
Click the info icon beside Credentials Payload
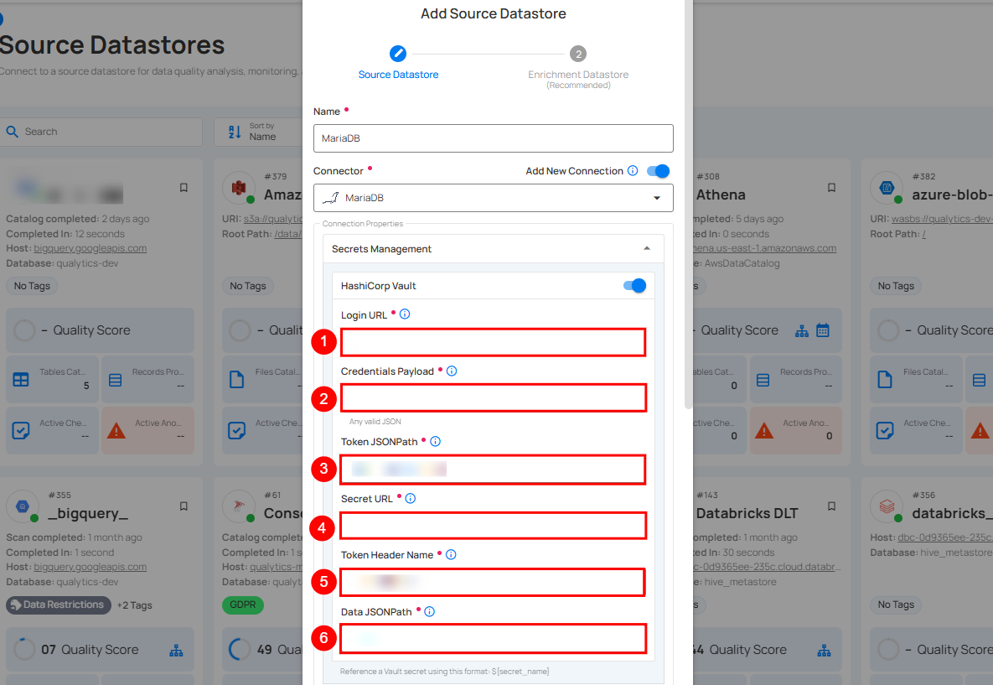(452, 371)
